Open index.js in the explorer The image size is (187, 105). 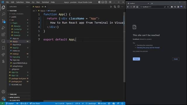15,54
